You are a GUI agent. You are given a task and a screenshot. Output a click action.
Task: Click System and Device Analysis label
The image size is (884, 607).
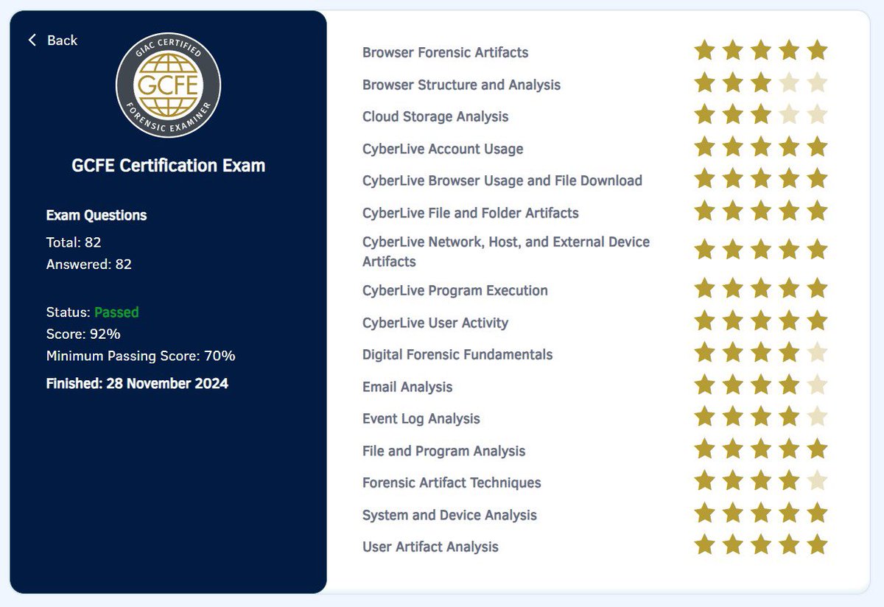click(449, 515)
